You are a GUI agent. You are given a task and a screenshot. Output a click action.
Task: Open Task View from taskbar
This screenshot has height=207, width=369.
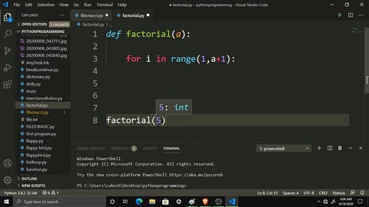click(x=125, y=202)
